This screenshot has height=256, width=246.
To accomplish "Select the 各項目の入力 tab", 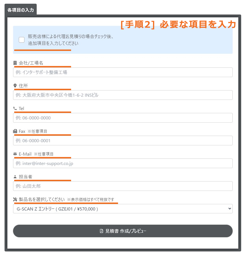I will coord(21,9).
